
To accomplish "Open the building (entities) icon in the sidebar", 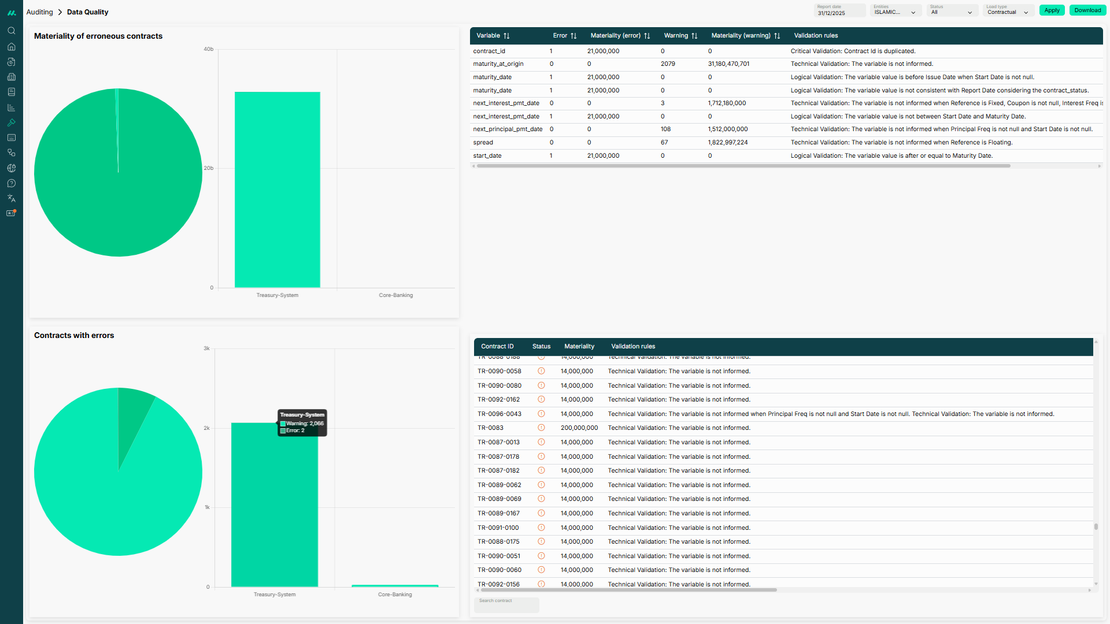I will click(x=11, y=77).
